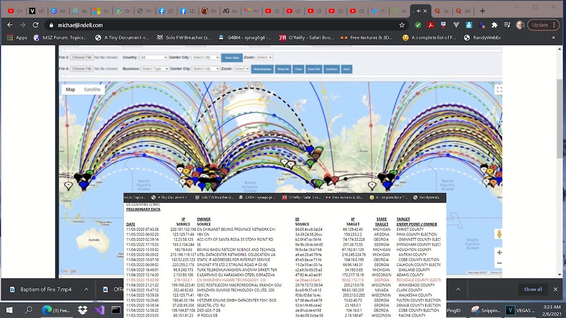The width and height of the screenshot is (566, 318).
Task: Click the Show Grid button
Action: pyautogui.click(x=314, y=69)
